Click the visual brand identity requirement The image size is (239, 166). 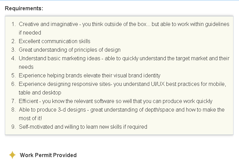90,75
